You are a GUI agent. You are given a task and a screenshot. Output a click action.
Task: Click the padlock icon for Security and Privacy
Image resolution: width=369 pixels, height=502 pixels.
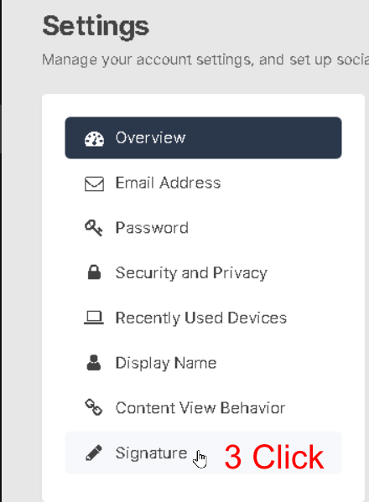click(x=94, y=272)
